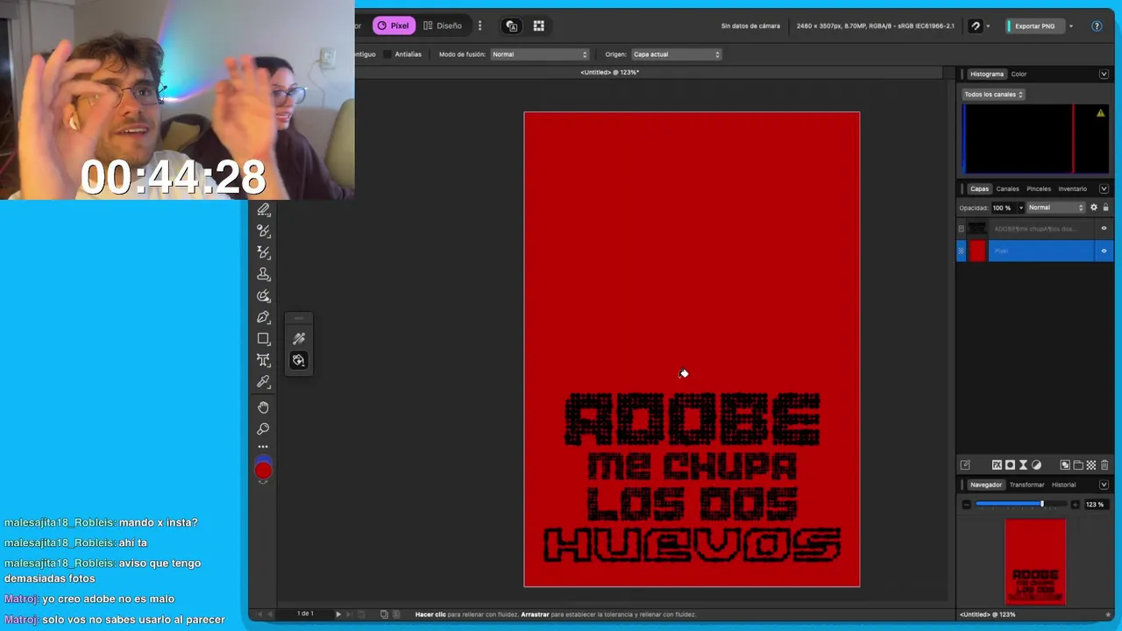Click the red foreground color swatch

click(263, 471)
